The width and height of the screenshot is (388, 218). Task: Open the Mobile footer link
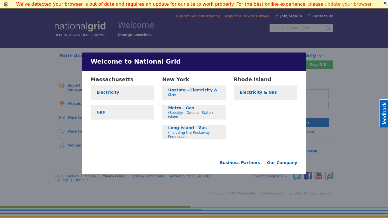[x=90, y=176]
